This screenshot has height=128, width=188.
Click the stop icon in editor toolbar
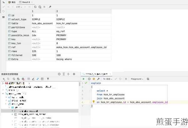(x=126, y=79)
